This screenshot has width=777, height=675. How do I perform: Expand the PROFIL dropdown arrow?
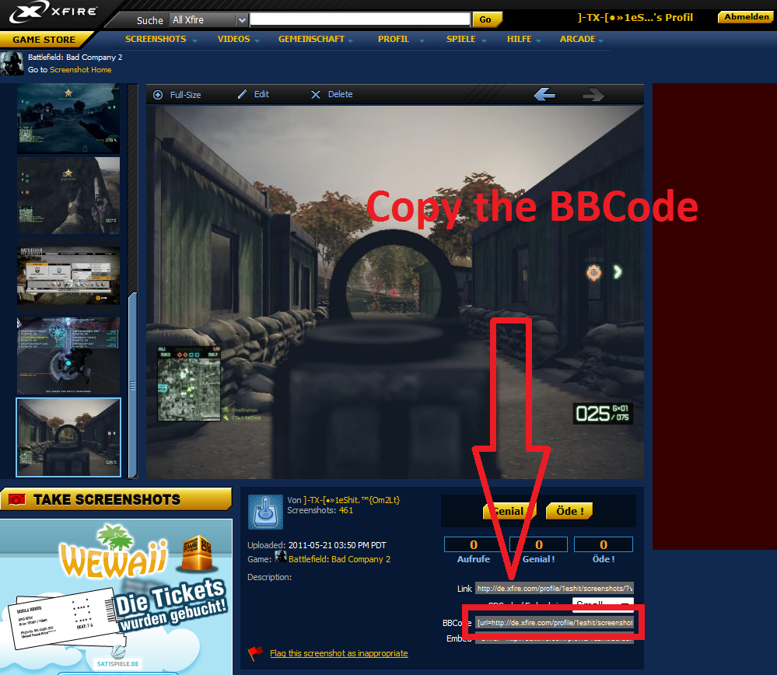[x=422, y=40]
